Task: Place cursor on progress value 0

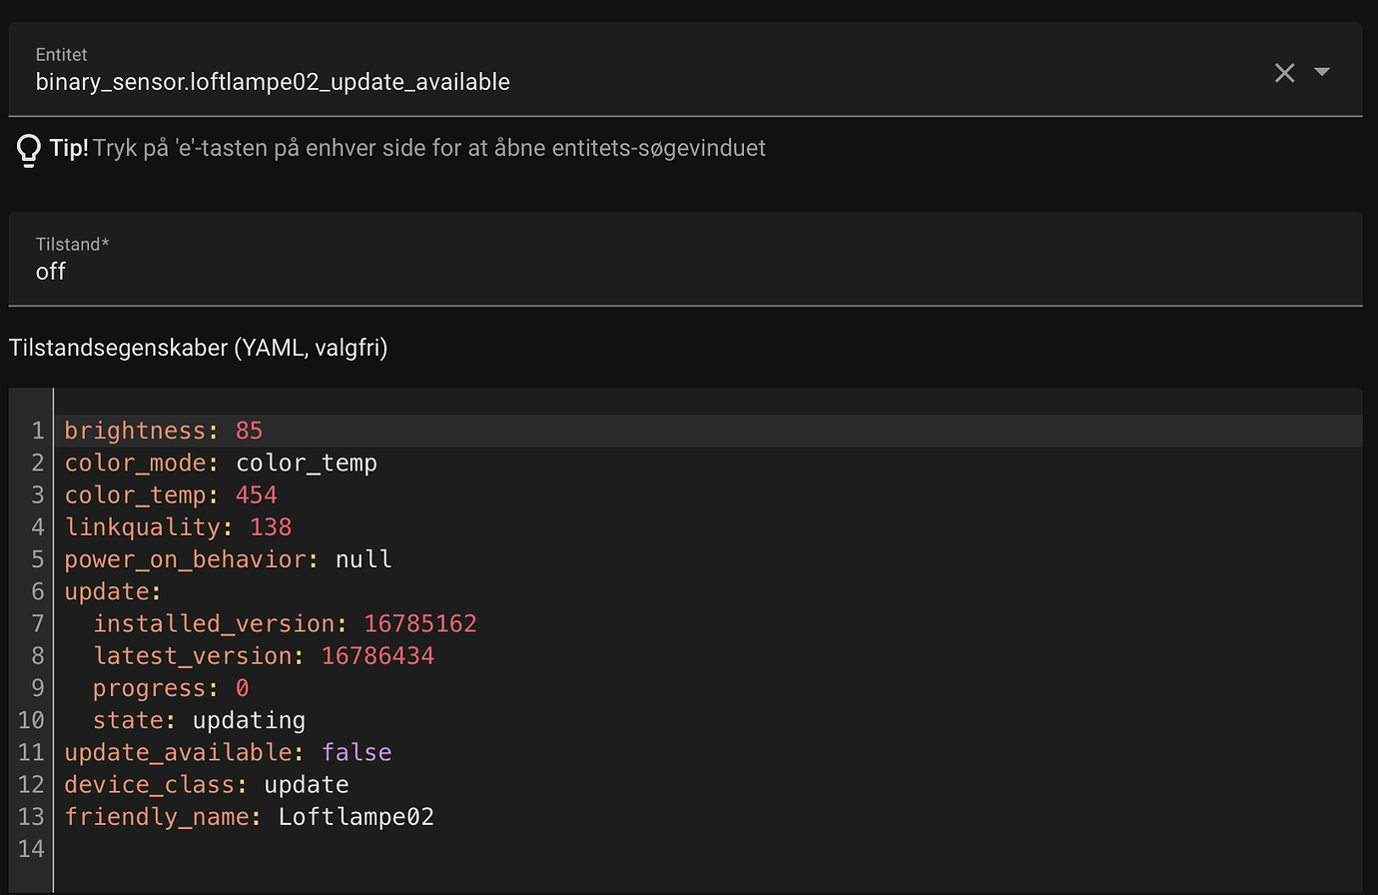Action: 242,688
